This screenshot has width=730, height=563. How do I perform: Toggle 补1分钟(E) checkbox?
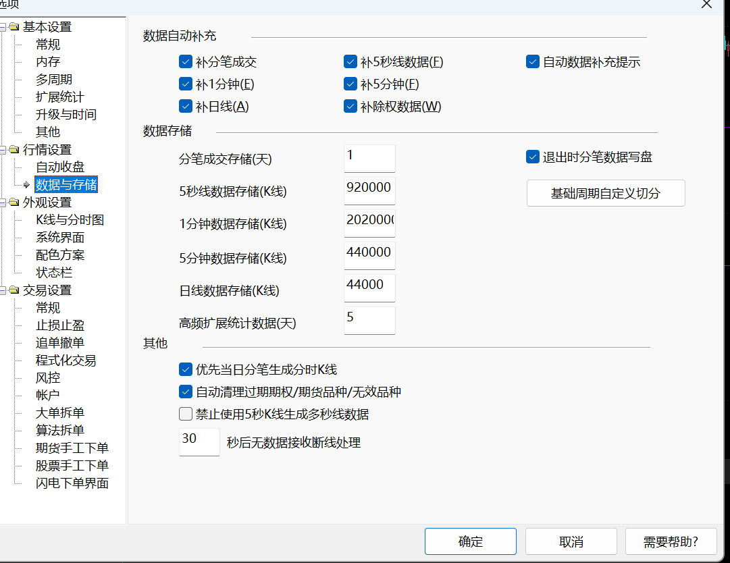pyautogui.click(x=185, y=84)
